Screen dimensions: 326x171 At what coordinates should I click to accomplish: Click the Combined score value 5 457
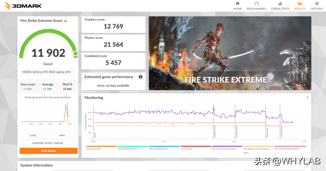(x=113, y=63)
